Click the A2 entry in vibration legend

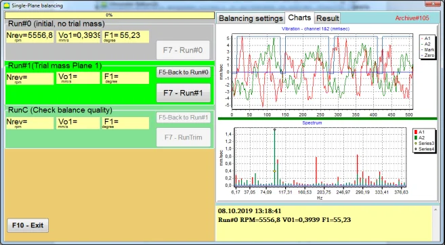(426, 44)
